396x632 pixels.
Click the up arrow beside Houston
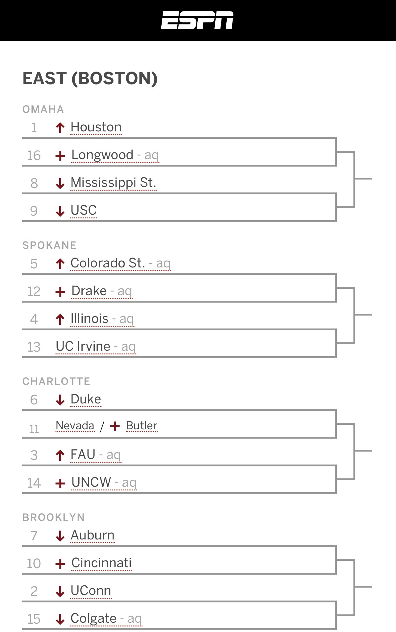[60, 128]
